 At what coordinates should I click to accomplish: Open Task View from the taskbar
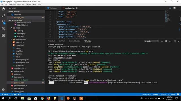tap(16, 98)
